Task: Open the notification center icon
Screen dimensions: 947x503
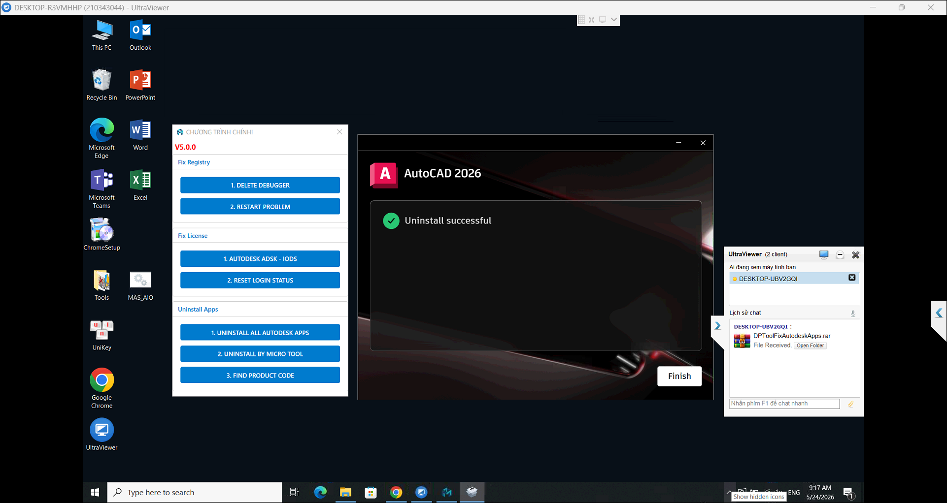Action: coord(848,493)
